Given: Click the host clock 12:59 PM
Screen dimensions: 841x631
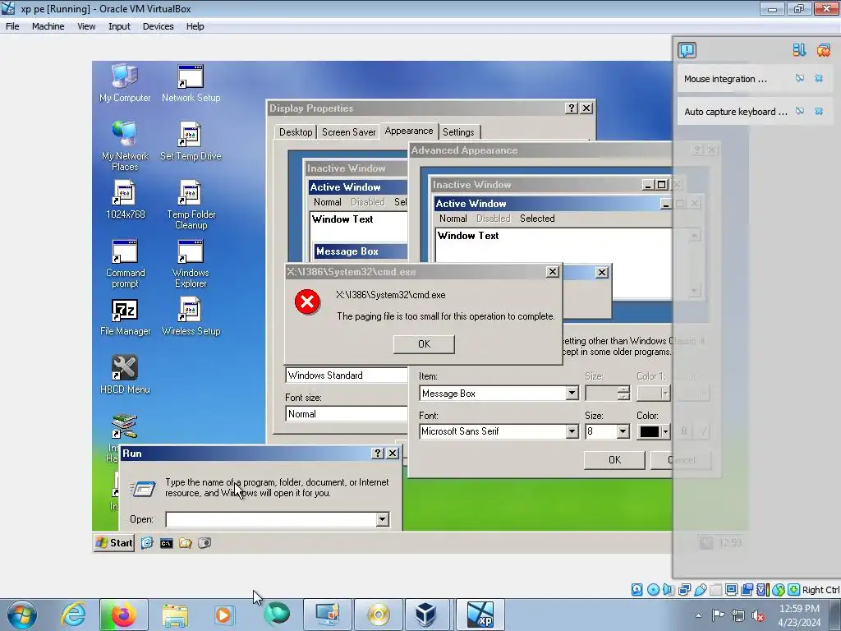Looking at the screenshot, I should click(x=798, y=609).
